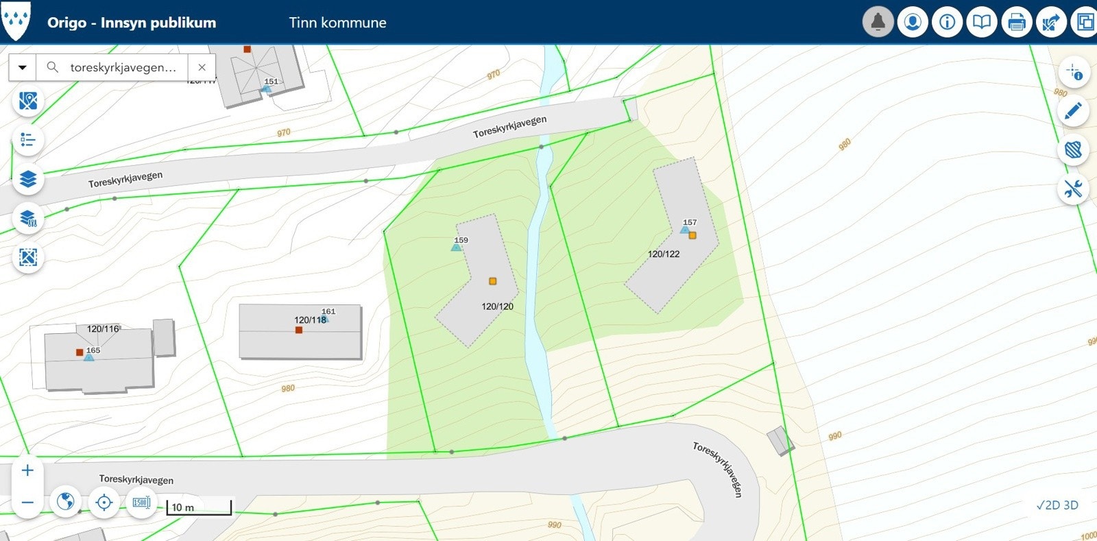
Task: Print the current map
Action: (x=1017, y=23)
